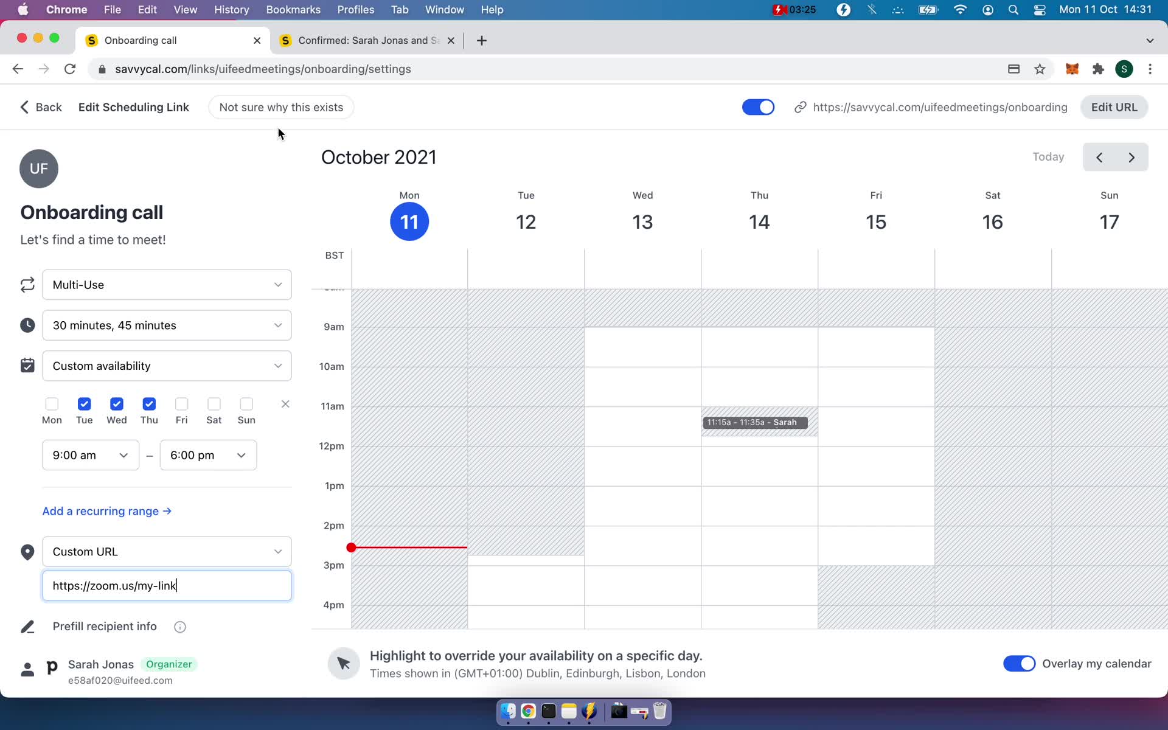
Task: Expand the Custom availability dropdown
Action: click(x=167, y=366)
